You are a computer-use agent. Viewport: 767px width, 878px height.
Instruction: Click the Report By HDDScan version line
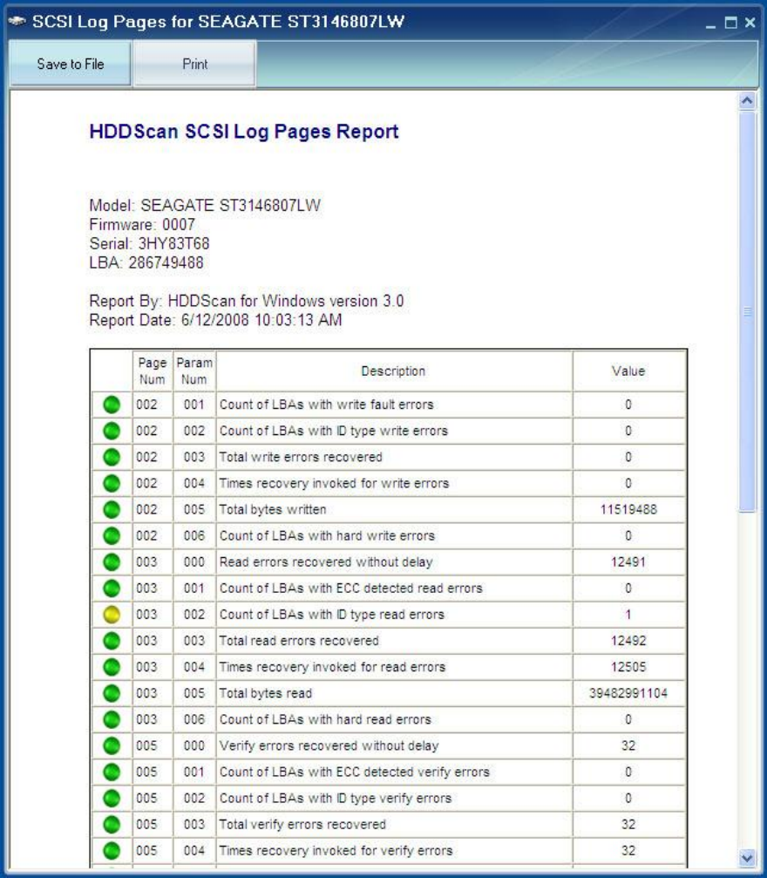(x=247, y=302)
